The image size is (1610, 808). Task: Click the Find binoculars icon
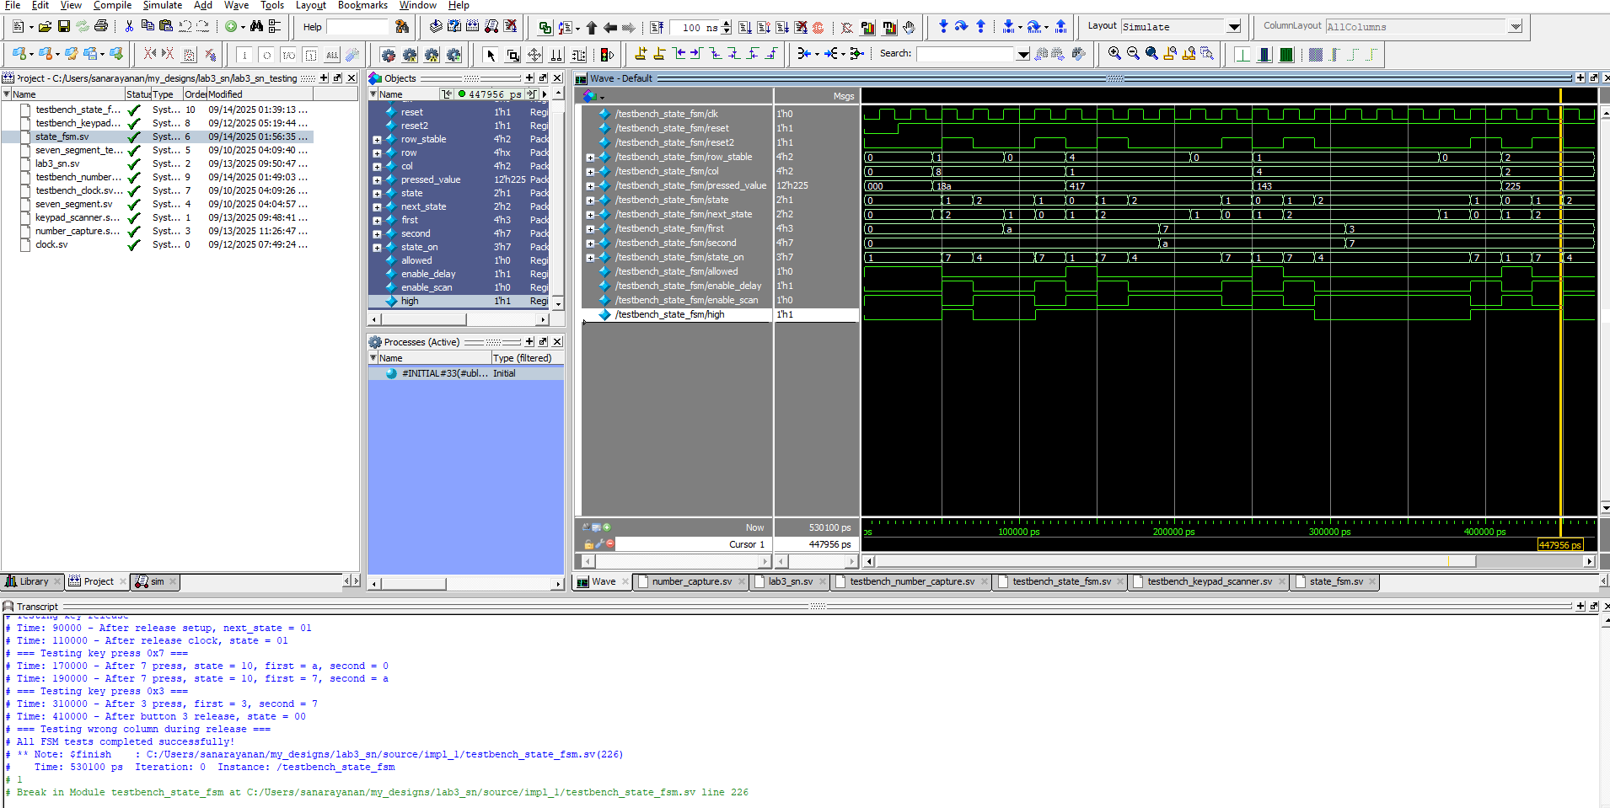point(256,27)
